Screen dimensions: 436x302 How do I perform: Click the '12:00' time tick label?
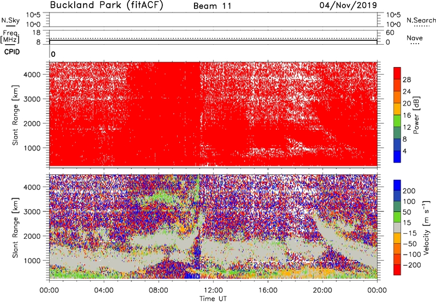tap(213, 291)
